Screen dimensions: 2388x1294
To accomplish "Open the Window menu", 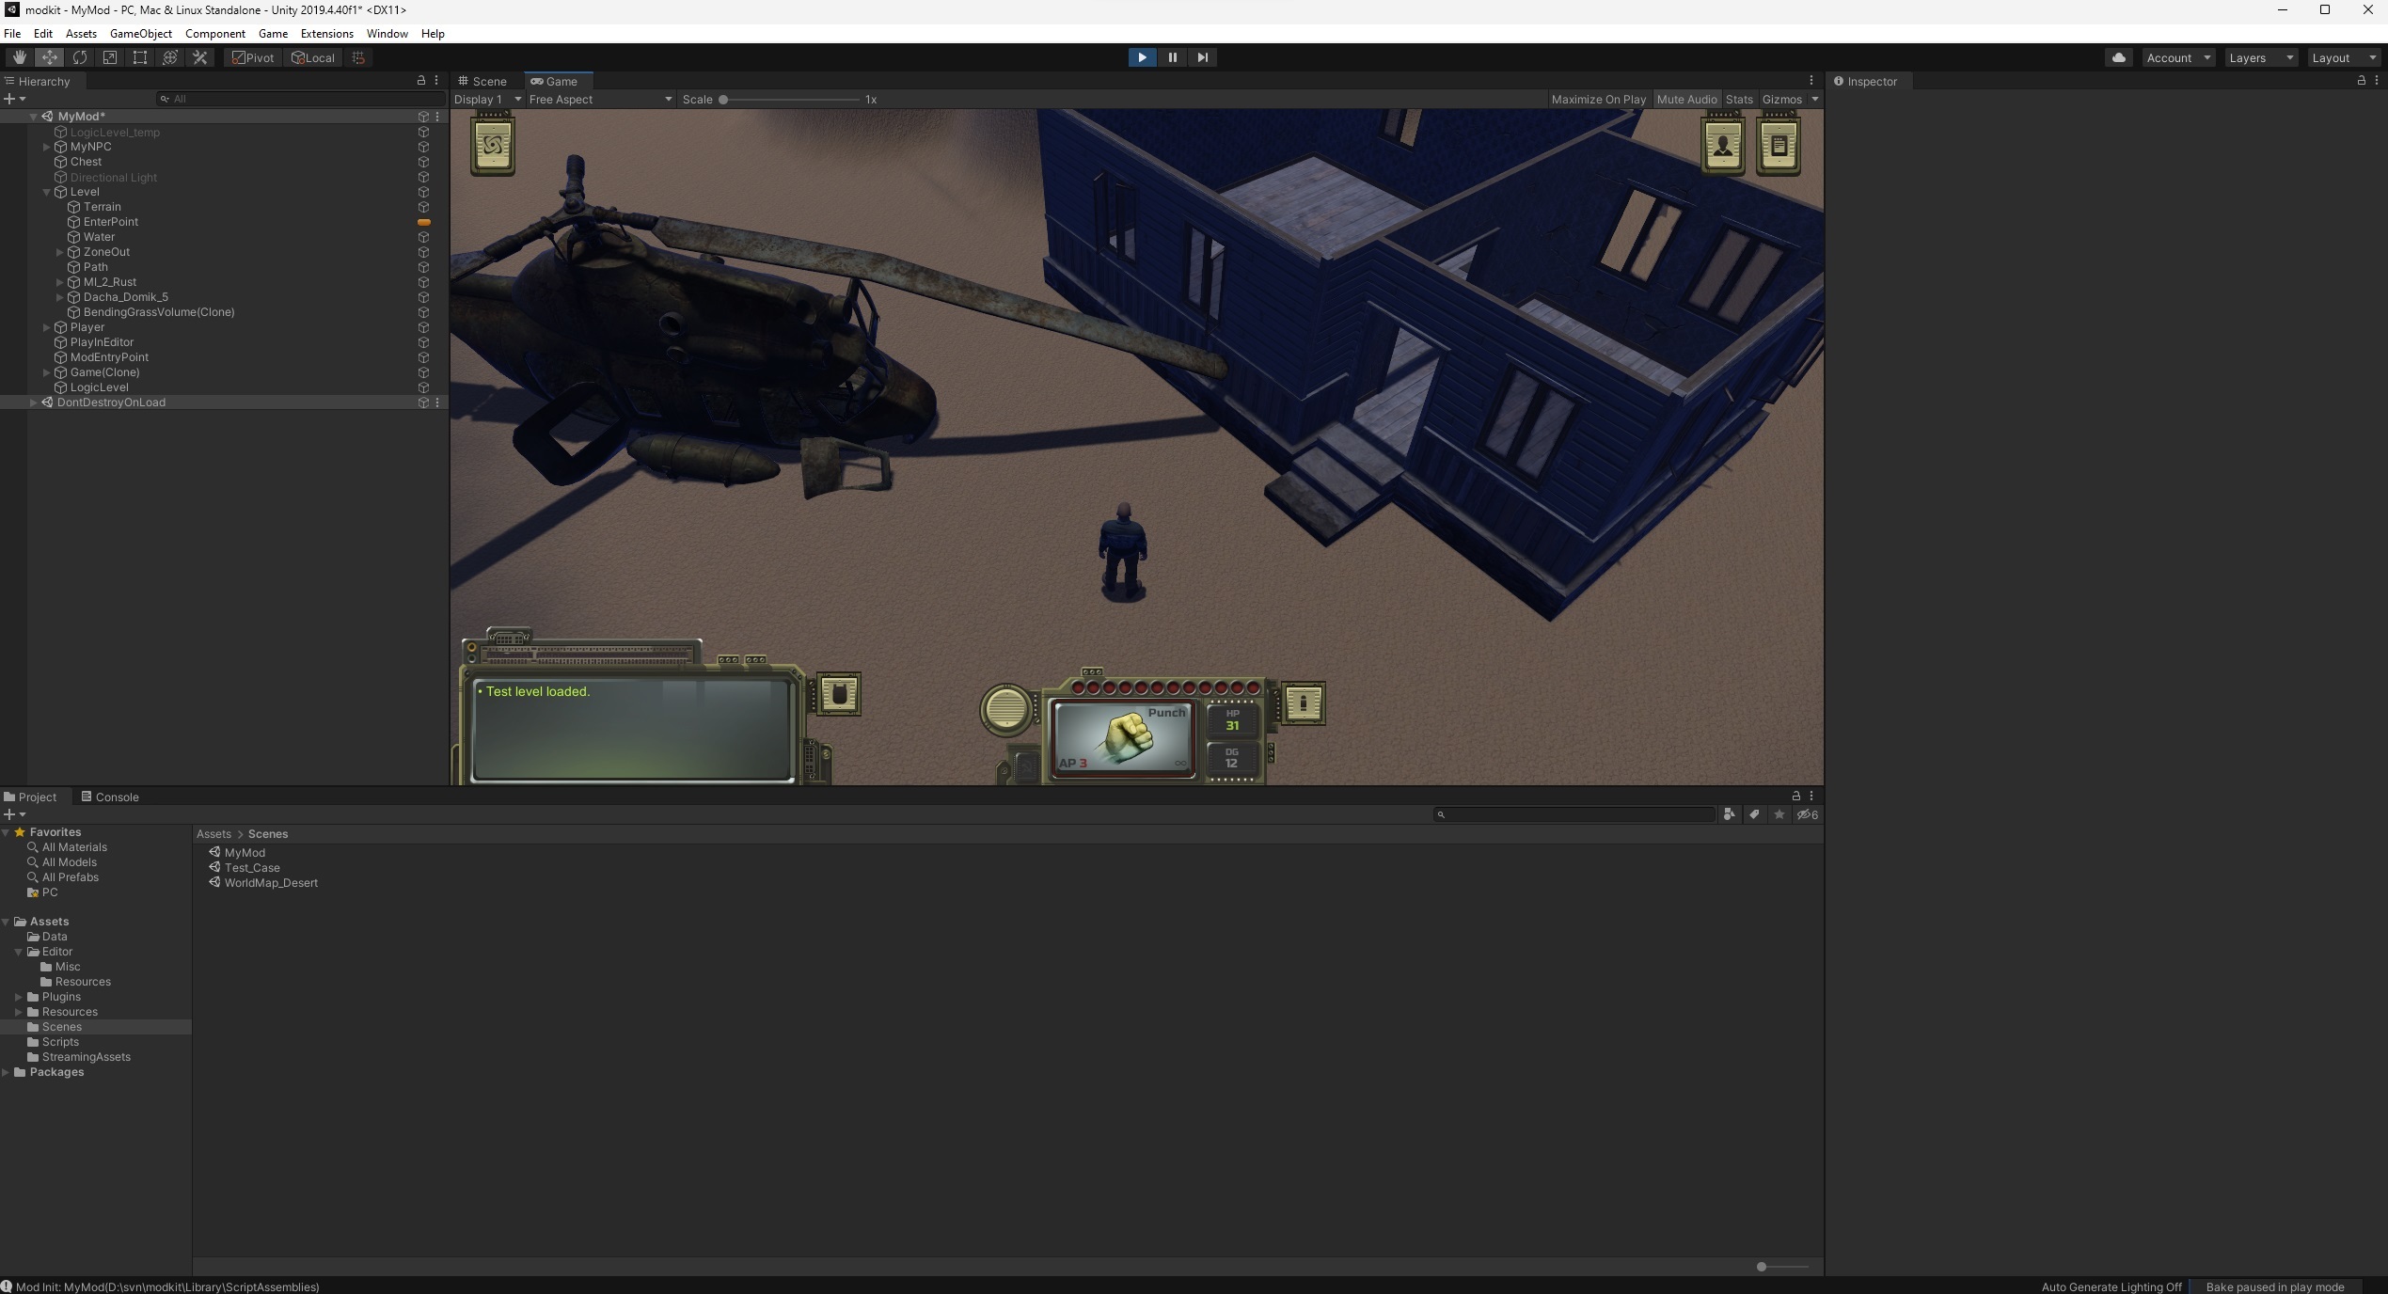I will [387, 33].
